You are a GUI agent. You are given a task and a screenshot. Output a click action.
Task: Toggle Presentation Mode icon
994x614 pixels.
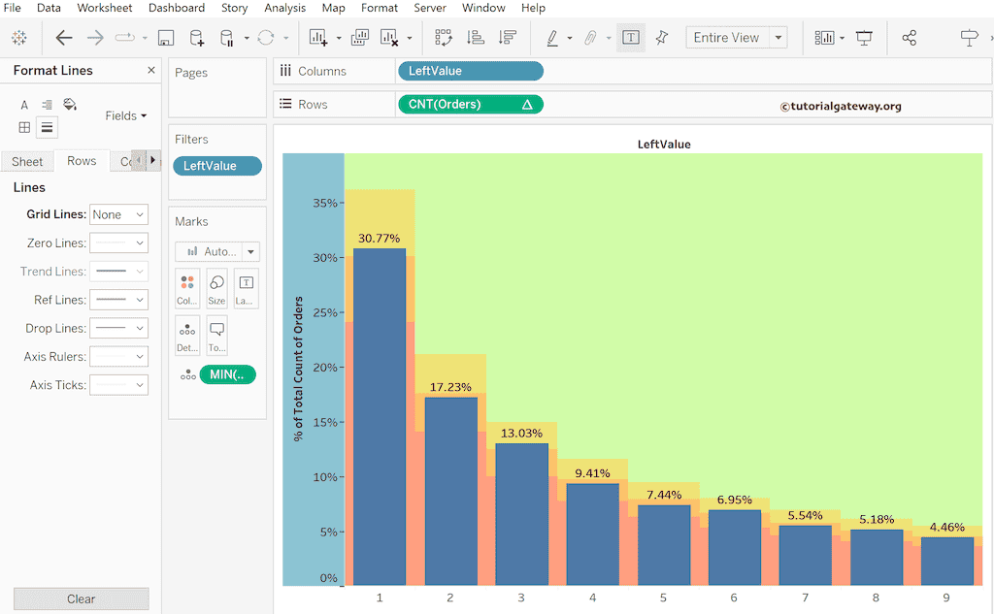(x=864, y=38)
